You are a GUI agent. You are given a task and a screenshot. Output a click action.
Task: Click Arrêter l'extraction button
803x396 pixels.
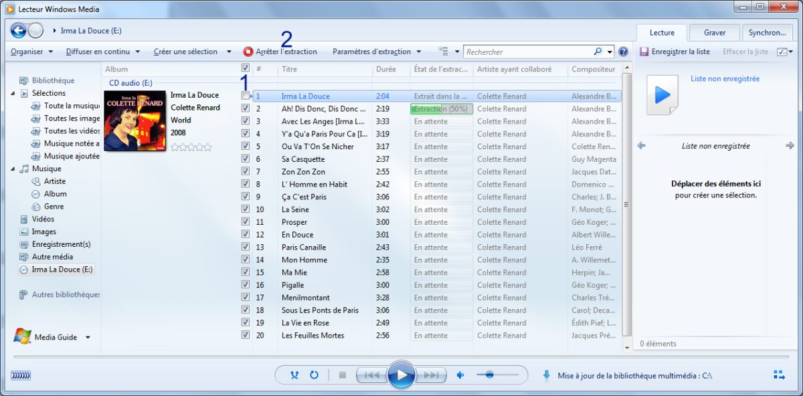280,52
